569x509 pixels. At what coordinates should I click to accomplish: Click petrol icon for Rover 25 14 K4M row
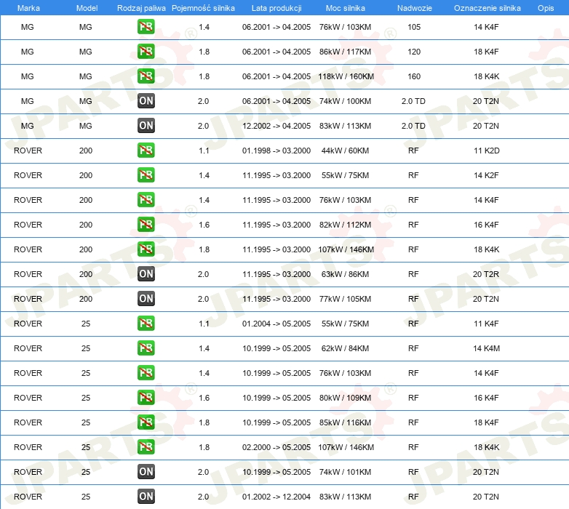click(146, 348)
